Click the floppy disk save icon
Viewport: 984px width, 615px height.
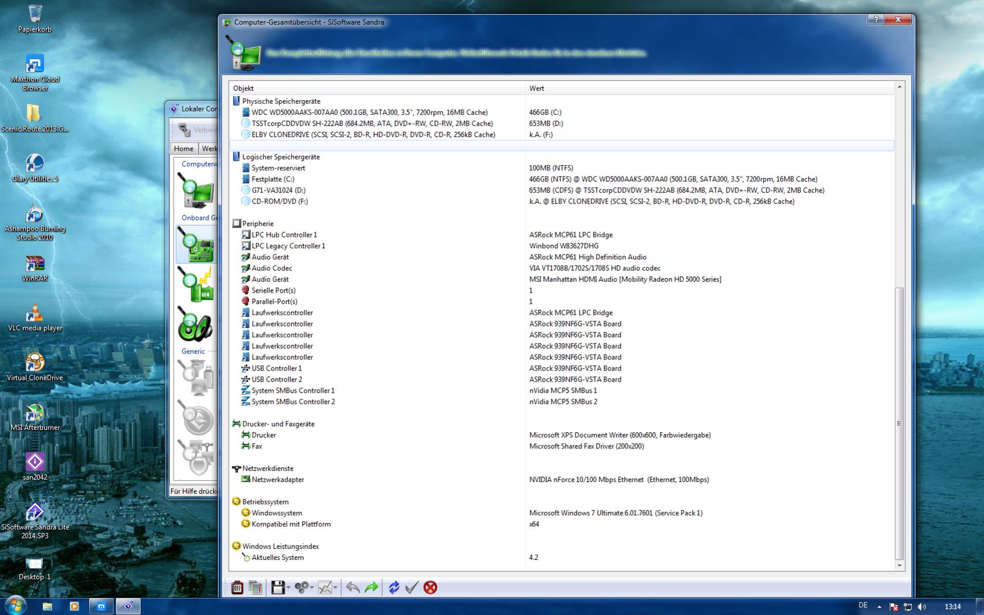278,587
